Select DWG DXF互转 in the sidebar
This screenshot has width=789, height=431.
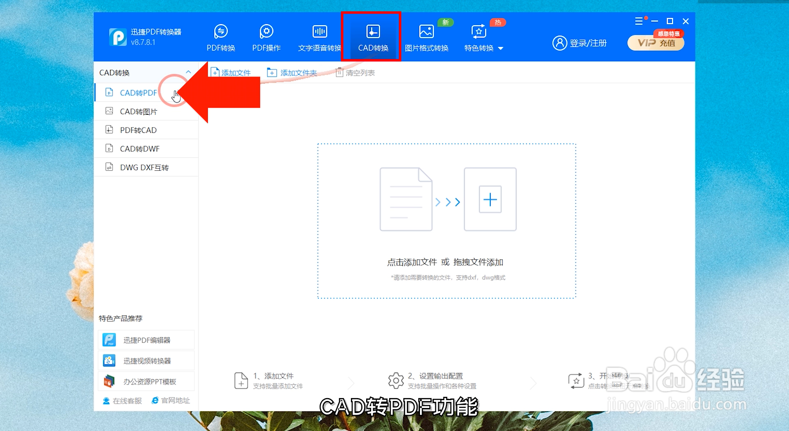146,167
